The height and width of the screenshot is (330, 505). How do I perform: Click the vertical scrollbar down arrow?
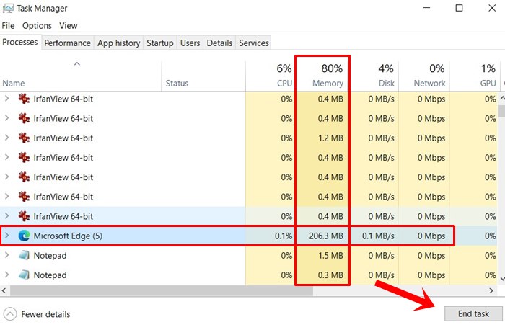coord(502,279)
